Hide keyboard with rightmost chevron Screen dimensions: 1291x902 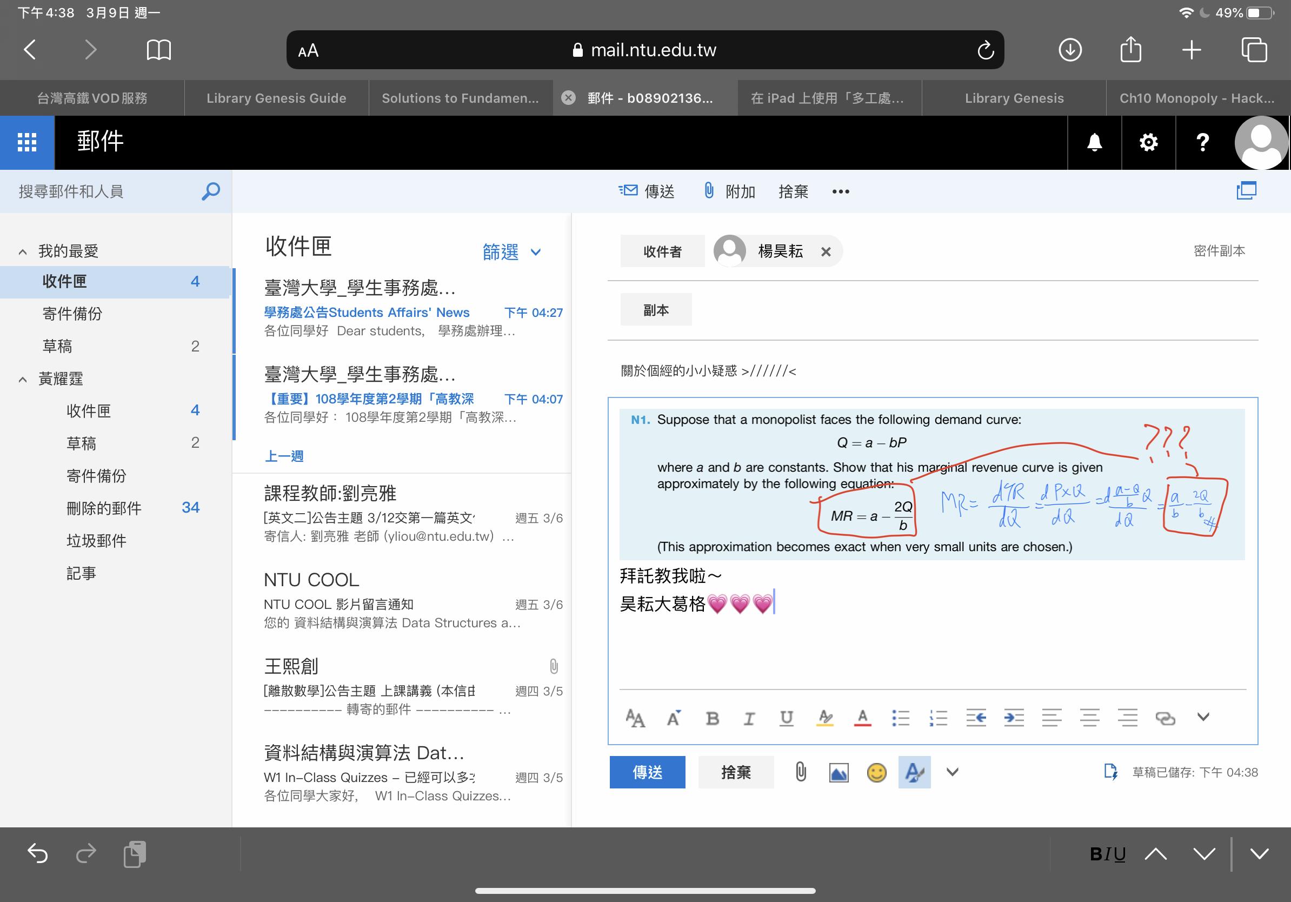click(1260, 854)
